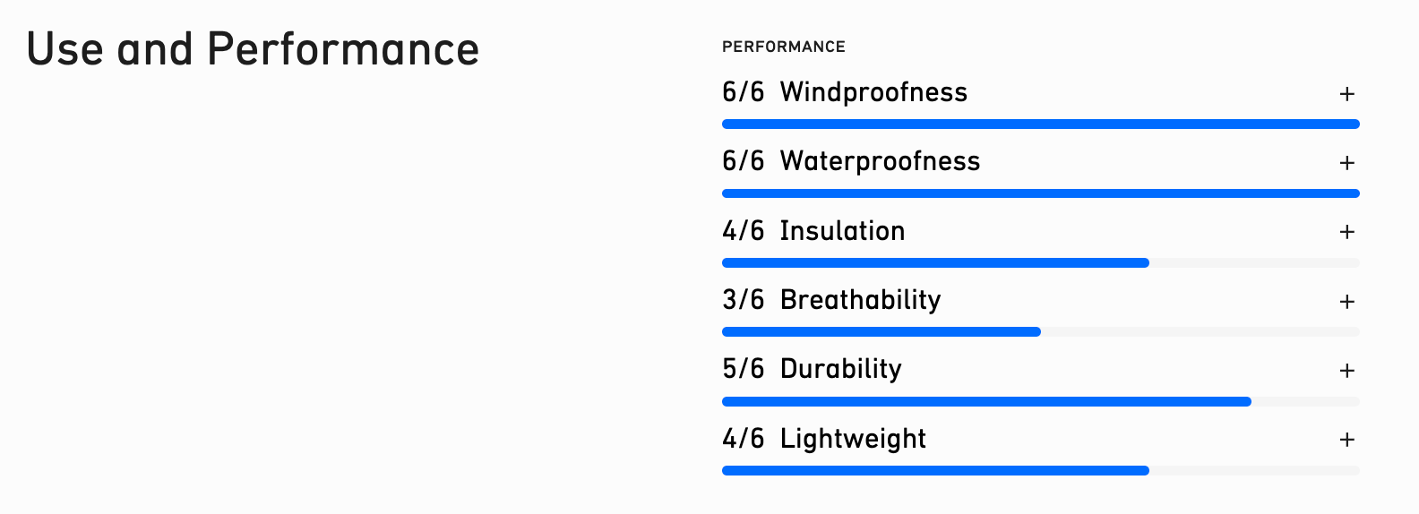The height and width of the screenshot is (514, 1419).
Task: Click the PERFORMANCE section label
Action: coord(784,47)
